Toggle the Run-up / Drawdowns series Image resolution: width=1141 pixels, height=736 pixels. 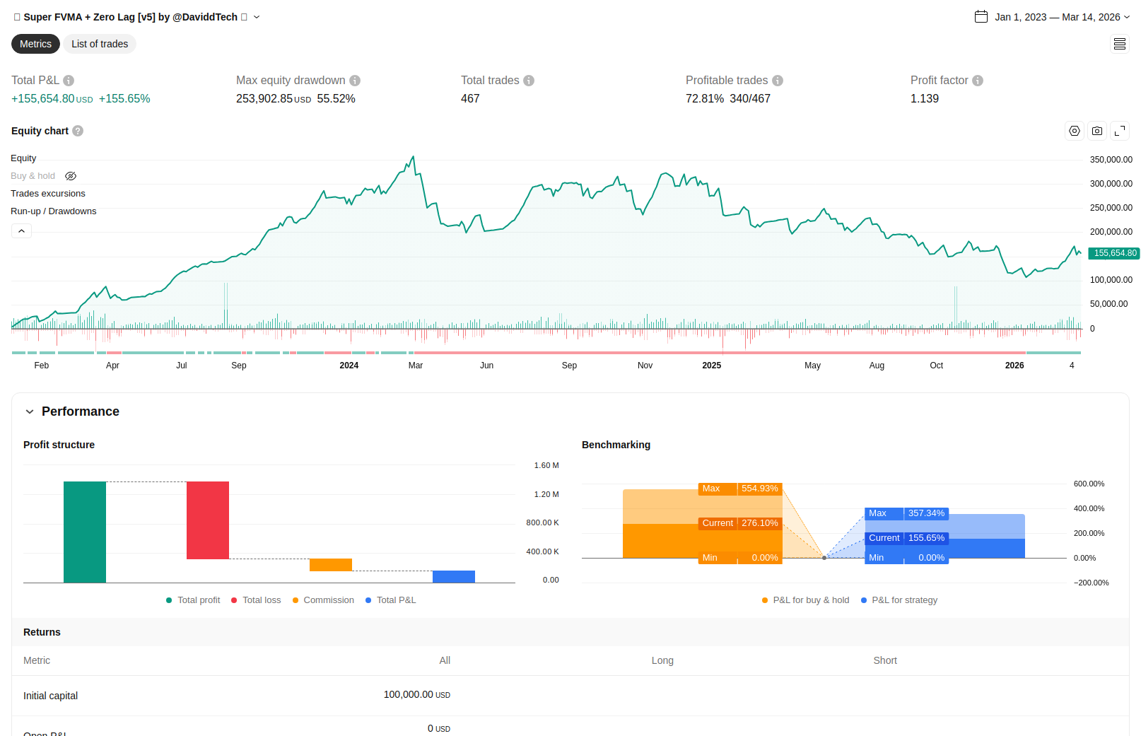[54, 211]
